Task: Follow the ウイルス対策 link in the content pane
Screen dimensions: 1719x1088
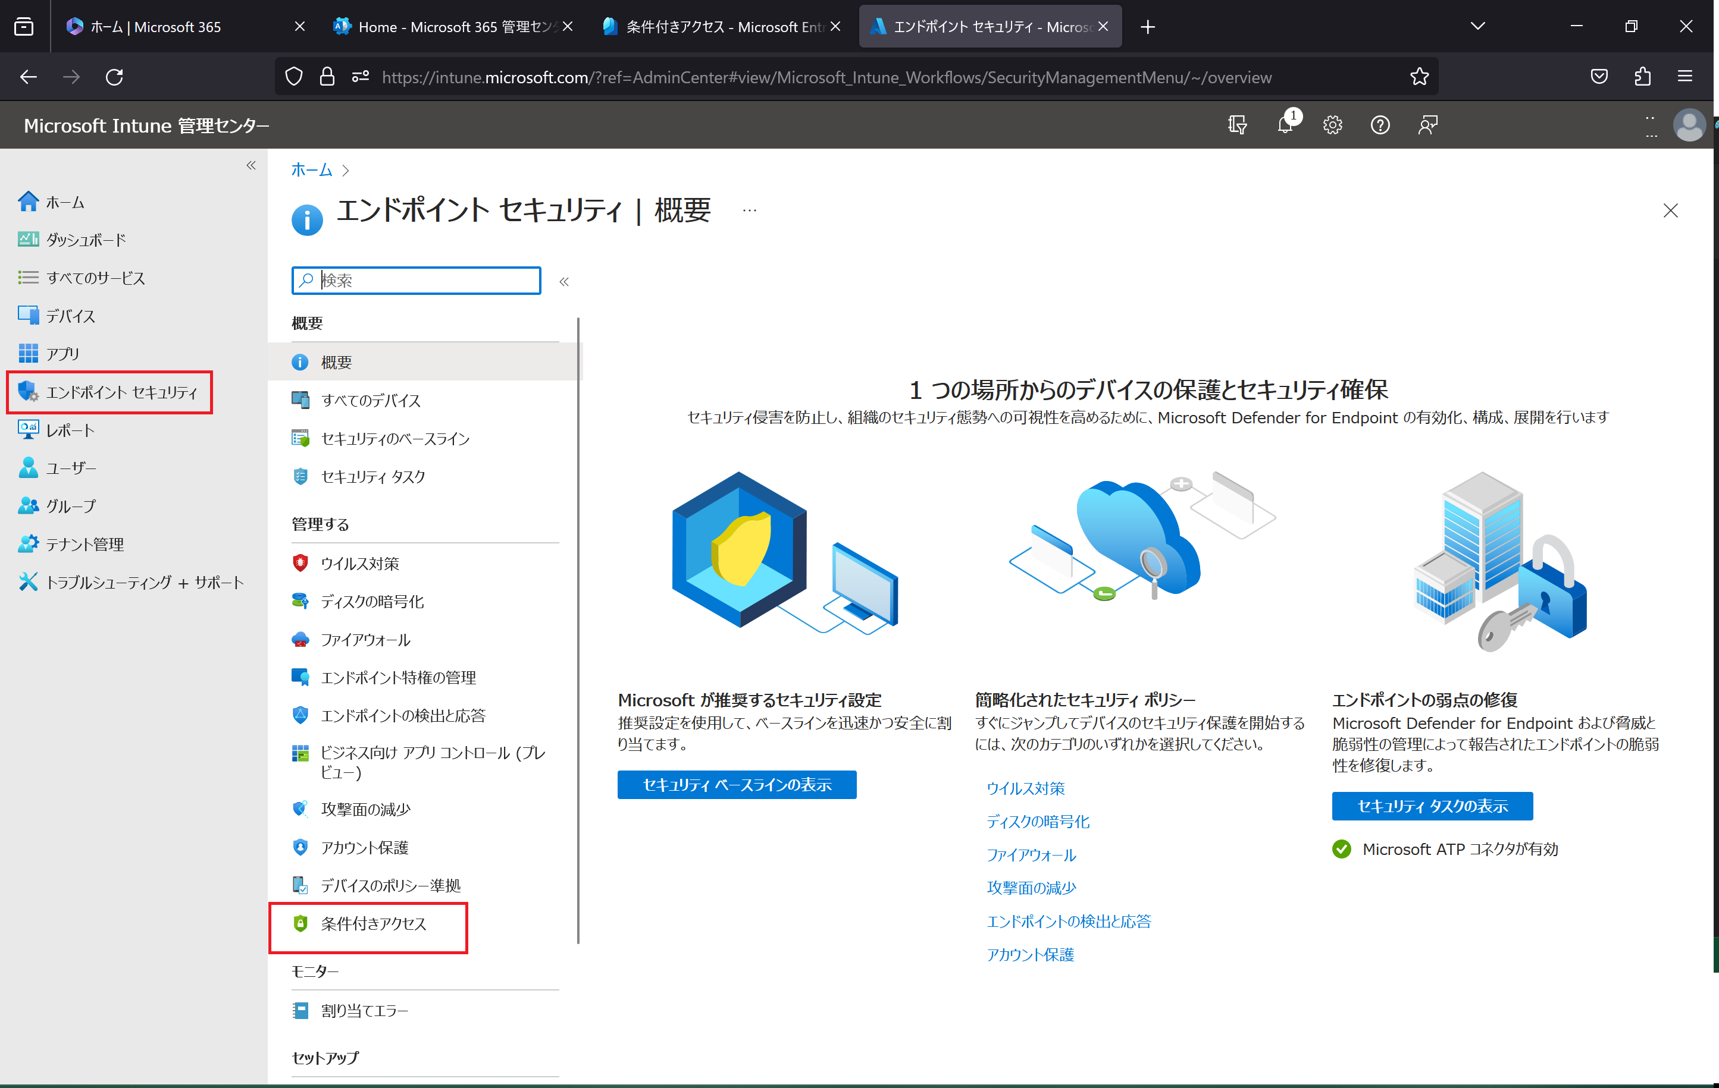Action: (x=1025, y=788)
